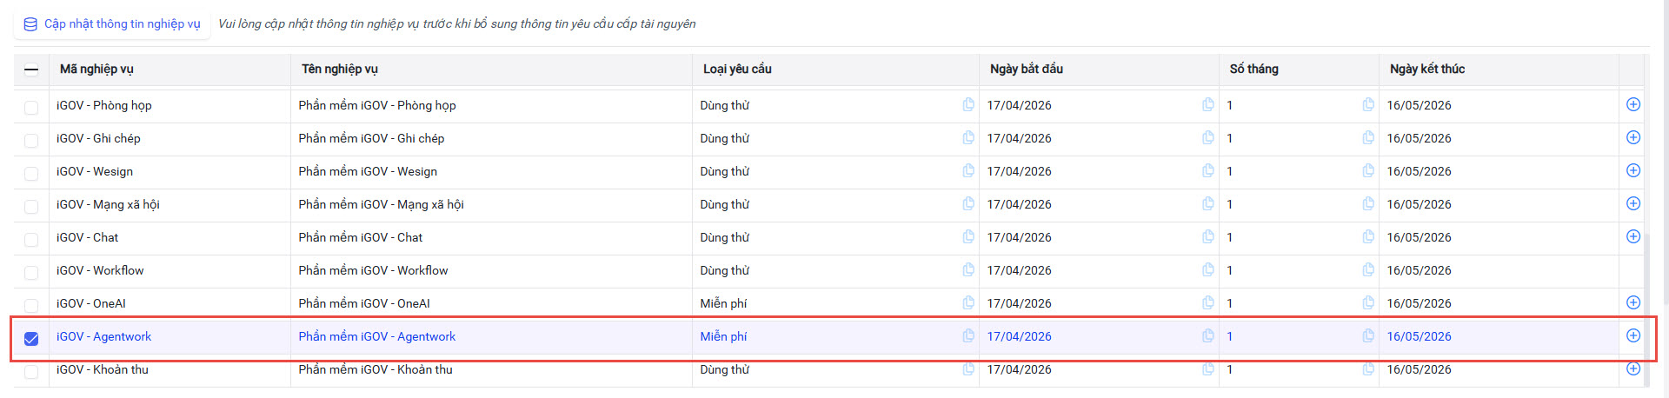This screenshot has height=398, width=1669.
Task: Copy start date icon in Agentwork row
Action: 1208,335
